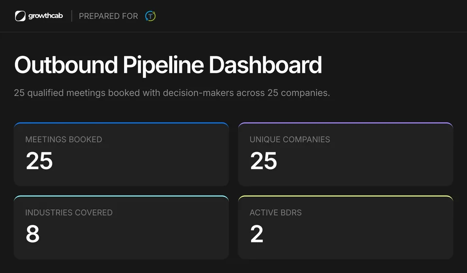The image size is (467, 273).
Task: Click the growthcab logo icon
Action: (20, 16)
